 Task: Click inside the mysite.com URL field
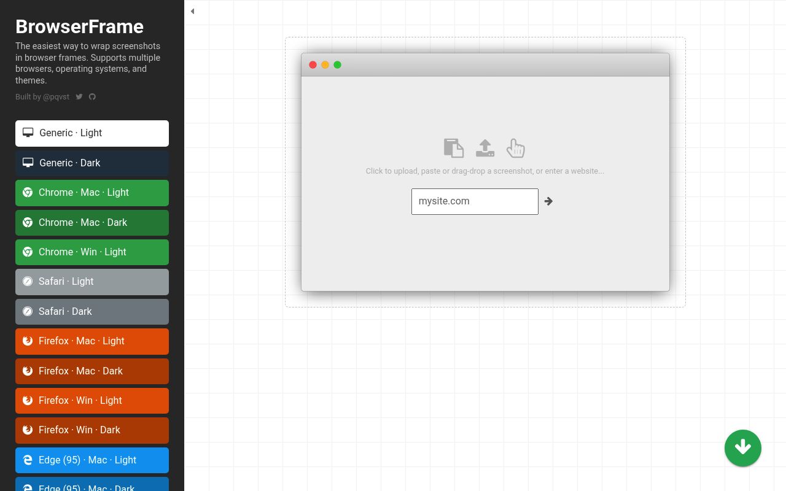pos(475,201)
